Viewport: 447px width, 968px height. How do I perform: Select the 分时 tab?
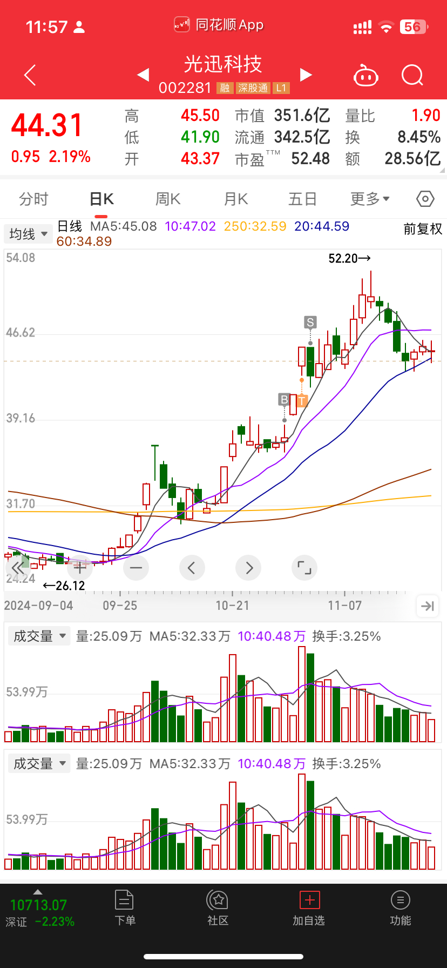(33, 199)
